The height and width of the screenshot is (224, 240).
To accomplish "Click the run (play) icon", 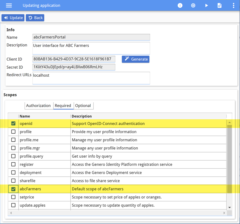I will pyautogui.click(x=206, y=5).
